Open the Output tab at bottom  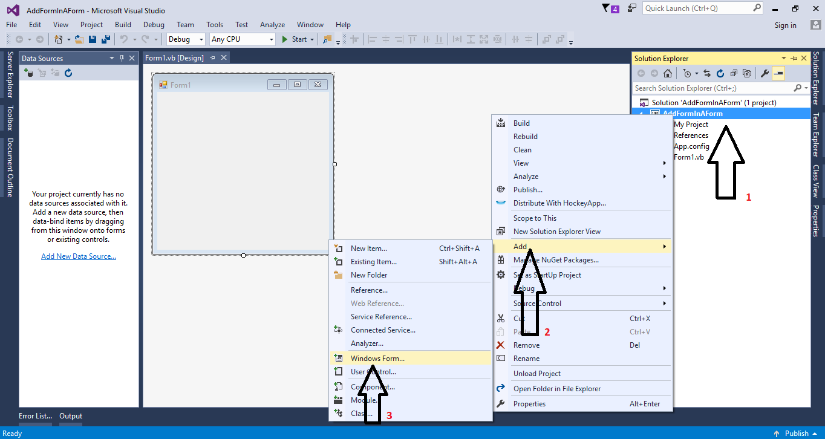click(x=71, y=416)
